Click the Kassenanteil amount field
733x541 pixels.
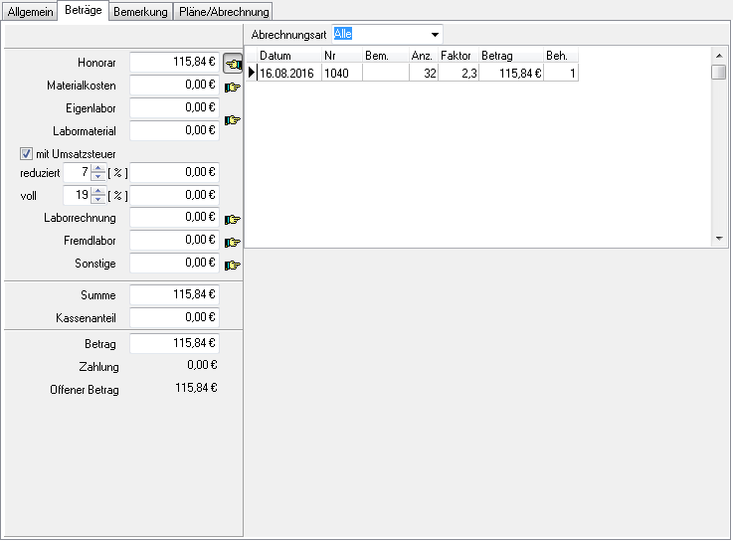coord(174,318)
